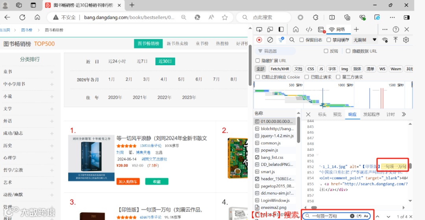Select the 近24小时 time range link
425x220 pixels.
(117, 61)
